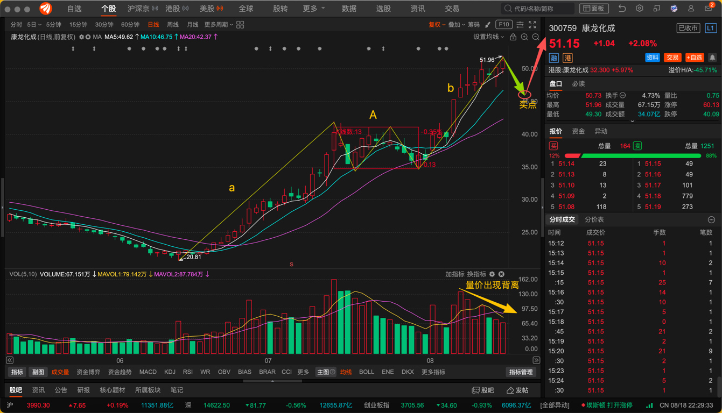Add stock with the +自选 button
Viewport: 722px width, 413px height.
click(695, 58)
